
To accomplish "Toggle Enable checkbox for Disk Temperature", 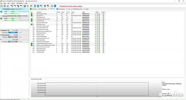I will [103, 40].
